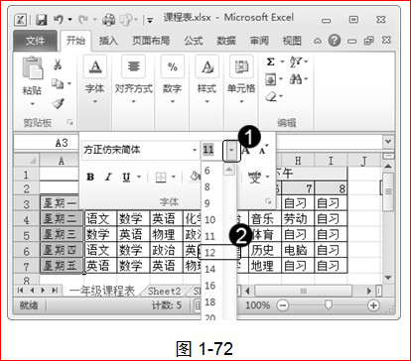Select the 劳动 cell in row 4
The width and height of the screenshot is (411, 361).
point(298,218)
